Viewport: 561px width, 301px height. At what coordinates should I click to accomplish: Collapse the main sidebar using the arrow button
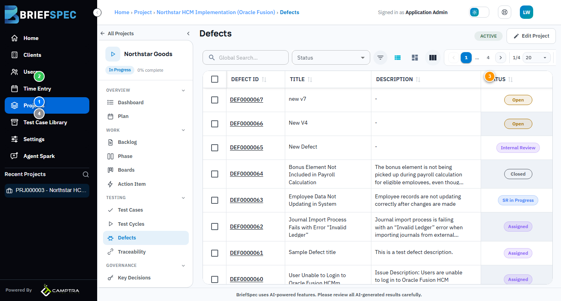coord(98,13)
